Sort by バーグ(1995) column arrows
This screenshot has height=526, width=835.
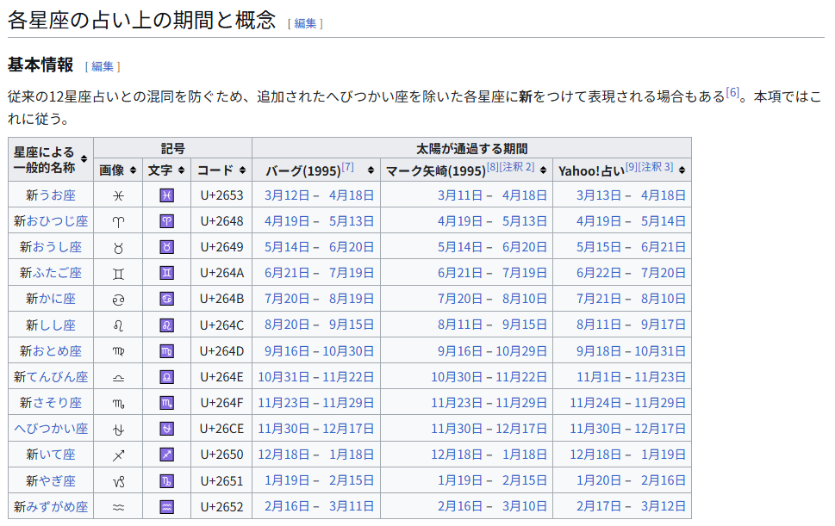point(371,170)
